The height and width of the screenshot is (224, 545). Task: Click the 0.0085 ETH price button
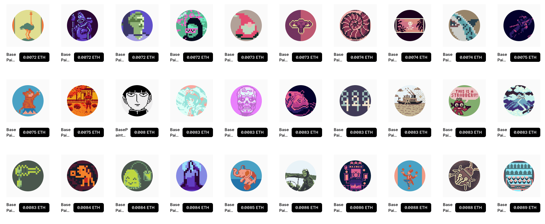click(x=252, y=208)
